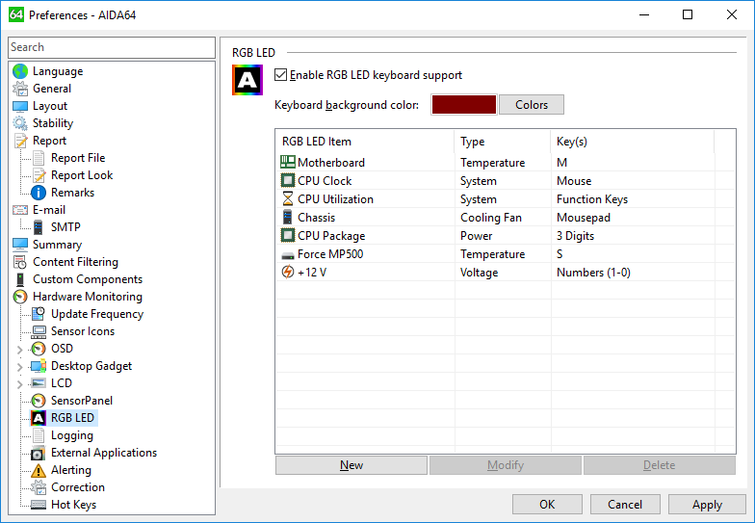The image size is (755, 523).
Task: Click the Remarks info icon
Action: (39, 193)
